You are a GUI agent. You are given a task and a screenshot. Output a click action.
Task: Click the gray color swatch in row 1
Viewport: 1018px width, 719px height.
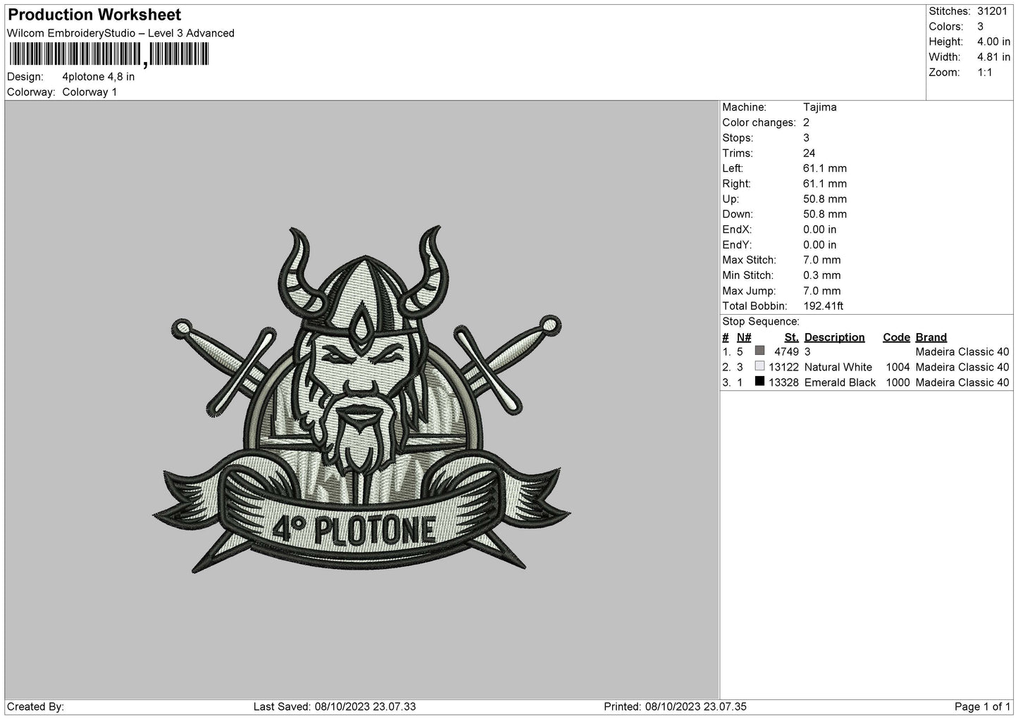[759, 351]
